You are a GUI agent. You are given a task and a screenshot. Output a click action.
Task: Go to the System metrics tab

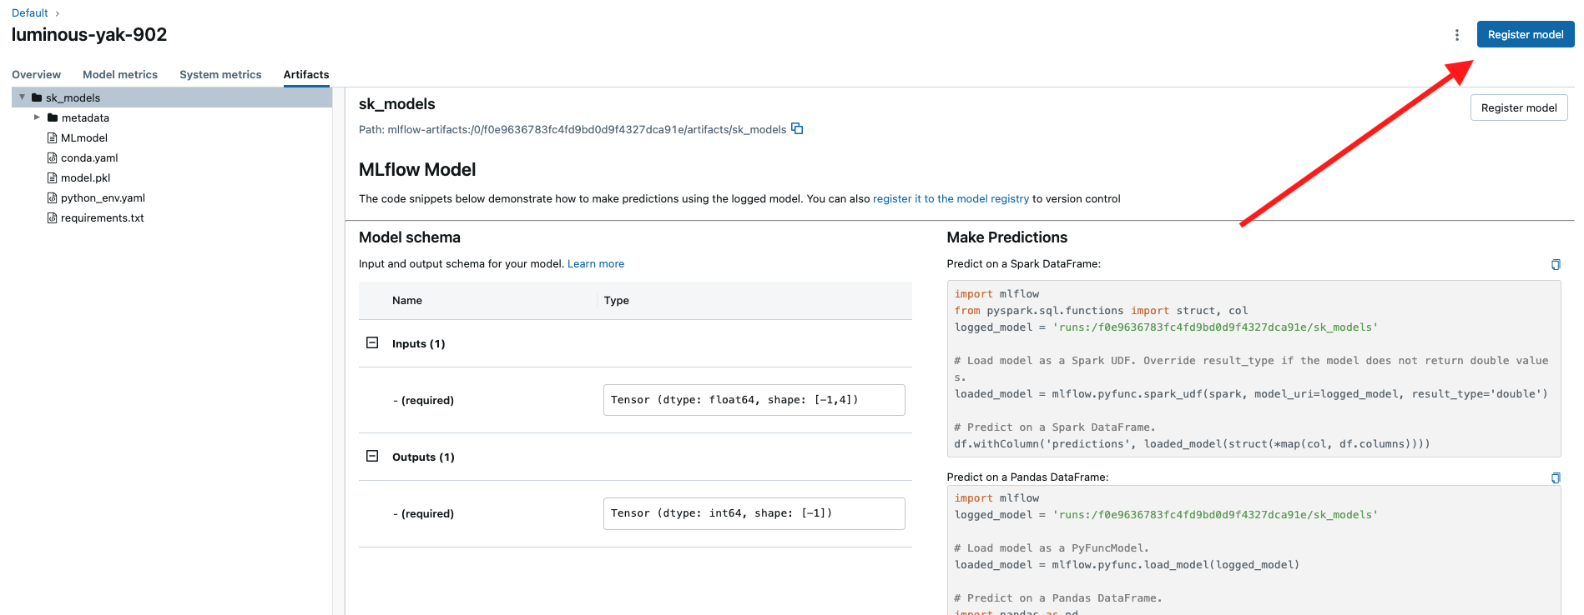[x=220, y=74]
